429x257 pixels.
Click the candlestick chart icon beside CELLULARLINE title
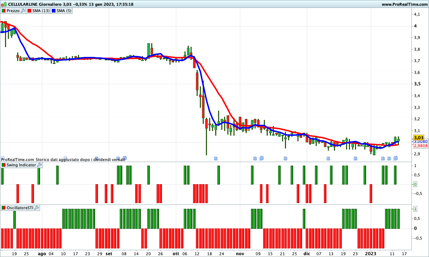coord(4,4)
